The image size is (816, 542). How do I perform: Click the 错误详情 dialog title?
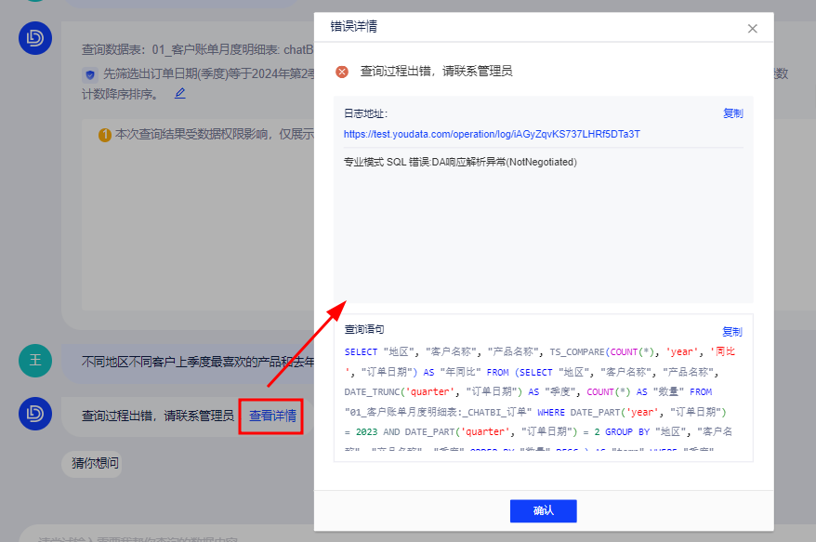[x=354, y=27]
